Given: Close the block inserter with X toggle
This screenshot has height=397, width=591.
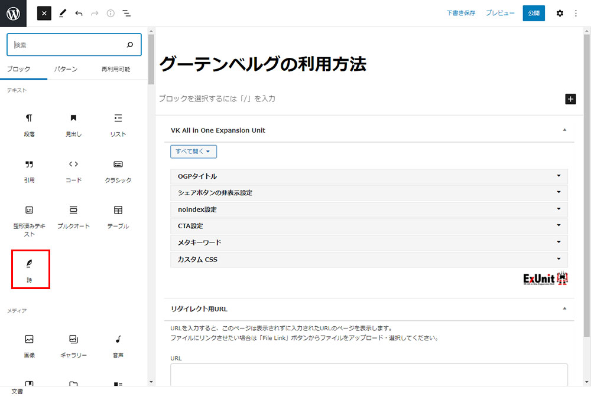Looking at the screenshot, I should (44, 13).
